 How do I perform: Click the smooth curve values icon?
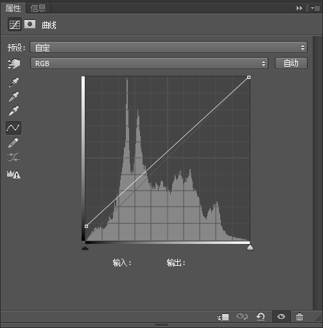point(13,157)
